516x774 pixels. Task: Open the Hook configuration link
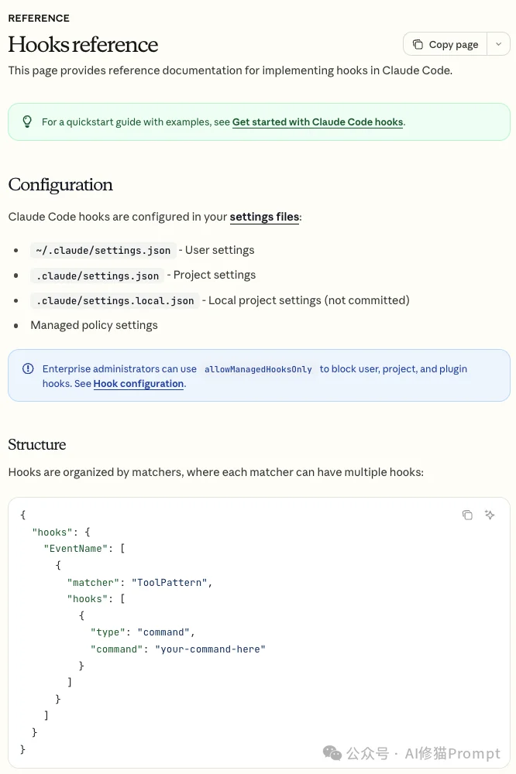pos(139,384)
